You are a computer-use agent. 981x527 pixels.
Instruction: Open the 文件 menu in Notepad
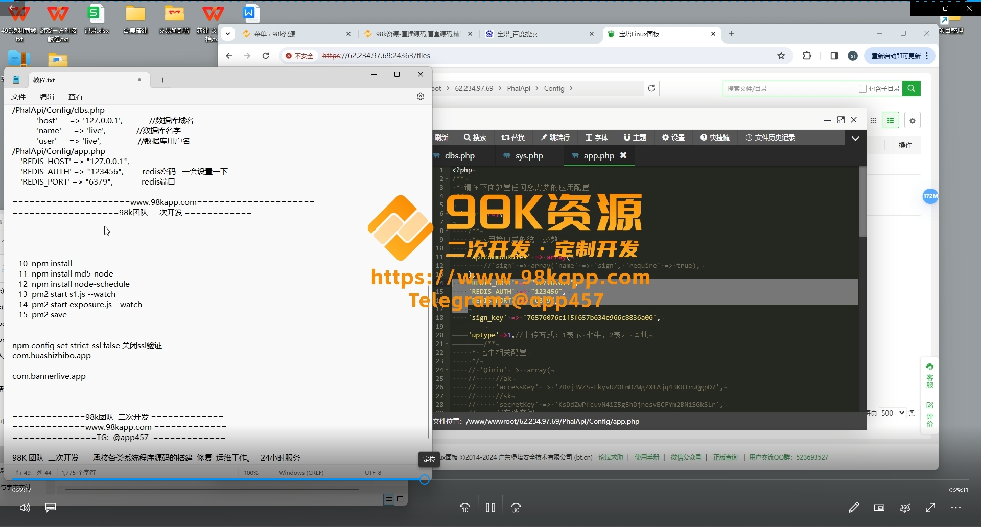pyautogui.click(x=18, y=97)
